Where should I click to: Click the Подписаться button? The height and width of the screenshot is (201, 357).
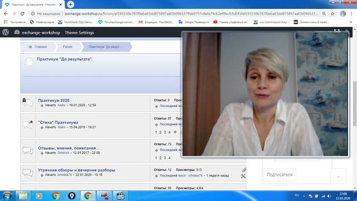[x=279, y=175]
